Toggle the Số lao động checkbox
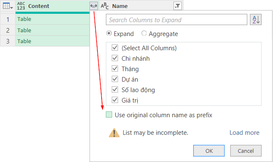The height and width of the screenshot is (162, 273). click(x=115, y=89)
